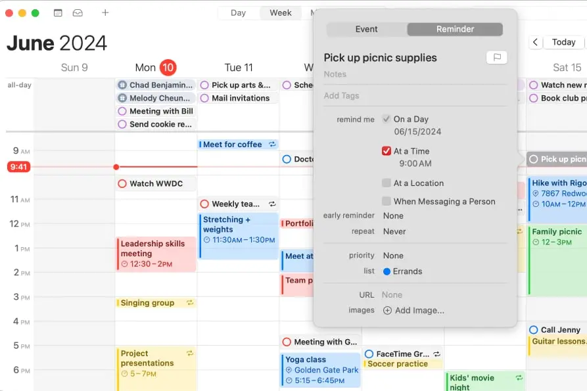Image resolution: width=587 pixels, height=391 pixels.
Task: Click the Today button
Action: [563, 42]
